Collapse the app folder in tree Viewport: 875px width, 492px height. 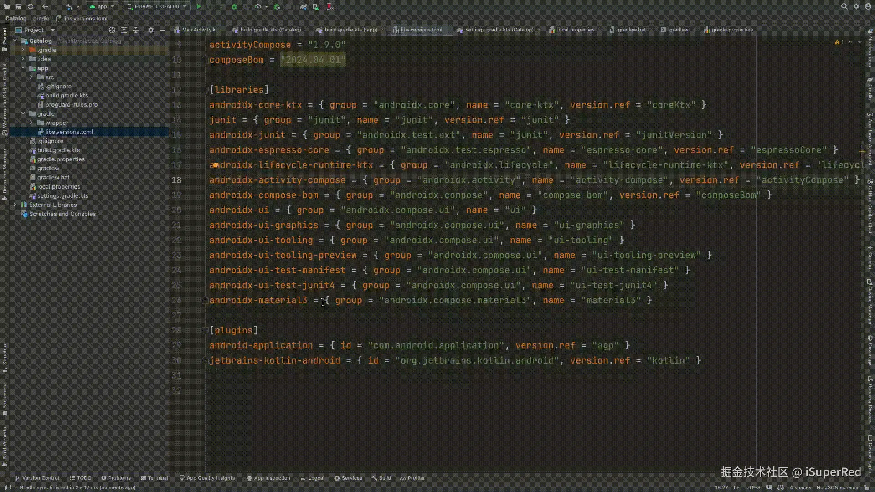point(23,68)
